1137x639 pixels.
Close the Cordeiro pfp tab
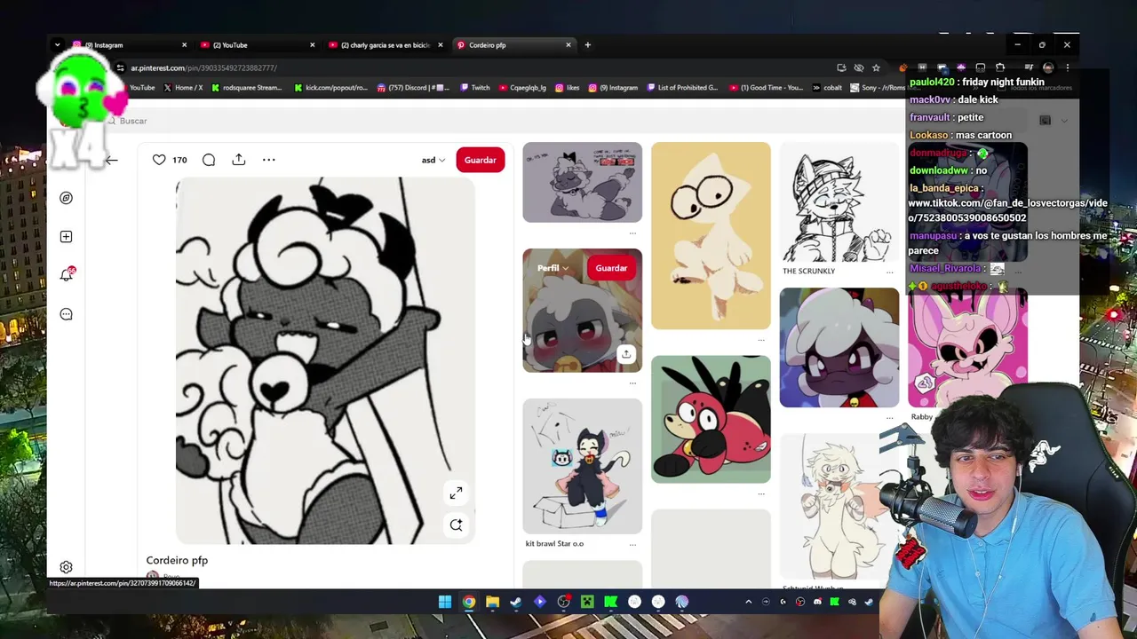pos(568,44)
